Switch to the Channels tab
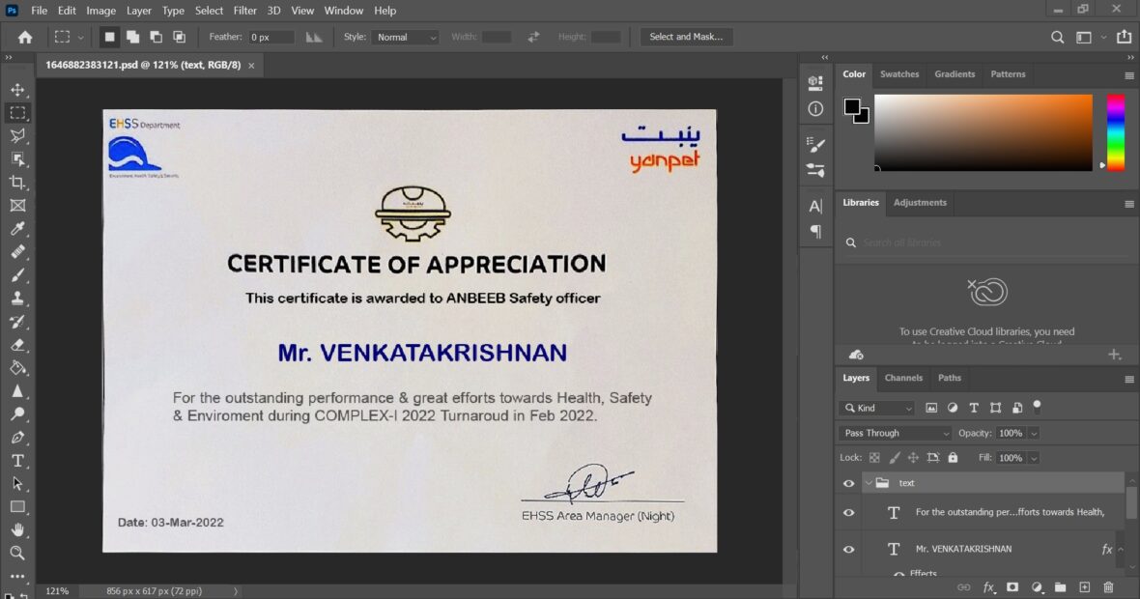 point(903,378)
